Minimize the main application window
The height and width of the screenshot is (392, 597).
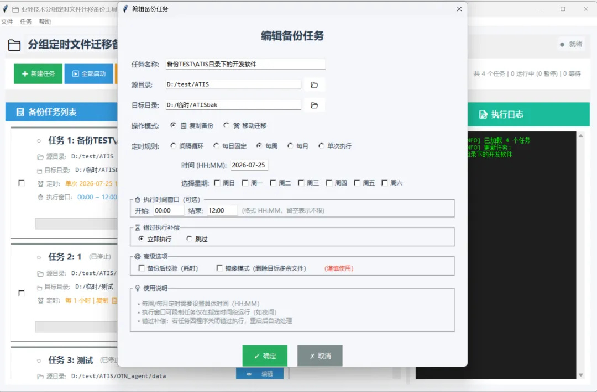pyautogui.click(x=540, y=9)
